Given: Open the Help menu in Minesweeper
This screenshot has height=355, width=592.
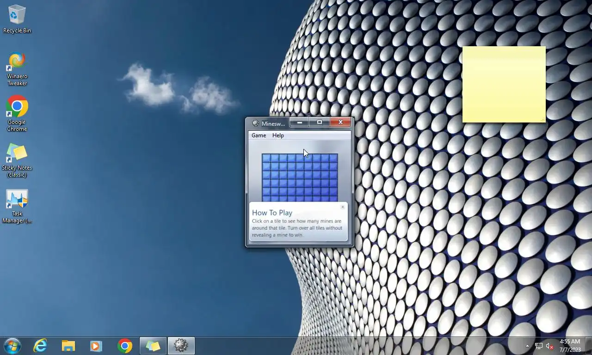Looking at the screenshot, I should point(278,135).
